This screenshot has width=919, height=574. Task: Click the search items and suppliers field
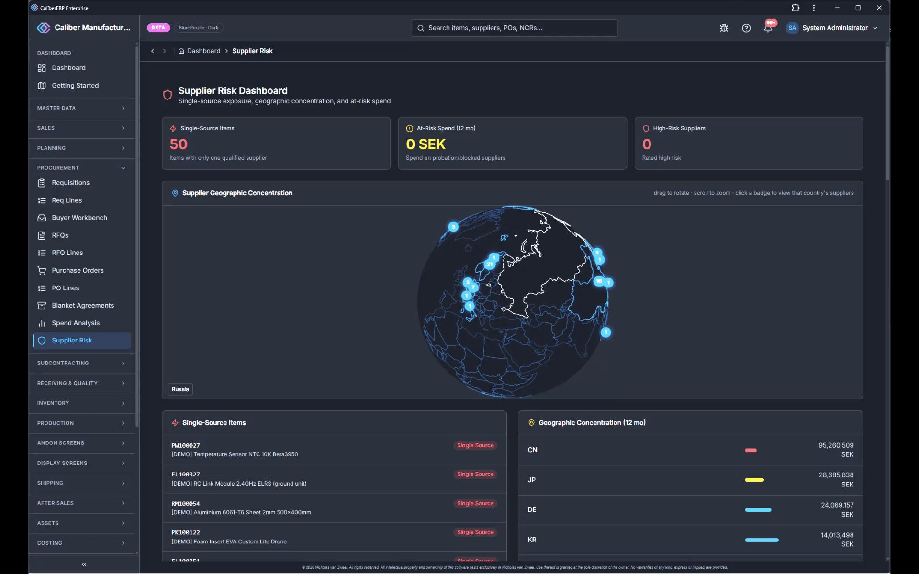pyautogui.click(x=515, y=28)
